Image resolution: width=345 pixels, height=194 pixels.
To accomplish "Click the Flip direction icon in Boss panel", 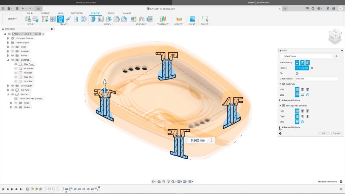I will tap(297, 73).
